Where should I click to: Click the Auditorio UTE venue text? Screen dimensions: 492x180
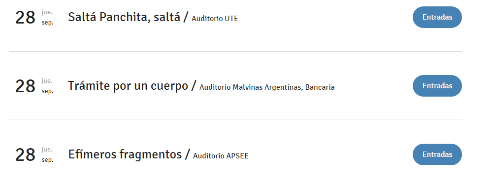point(215,19)
